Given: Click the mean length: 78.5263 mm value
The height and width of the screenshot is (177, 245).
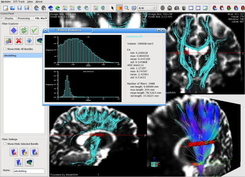Looking at the screenshot, I should tap(145, 93).
